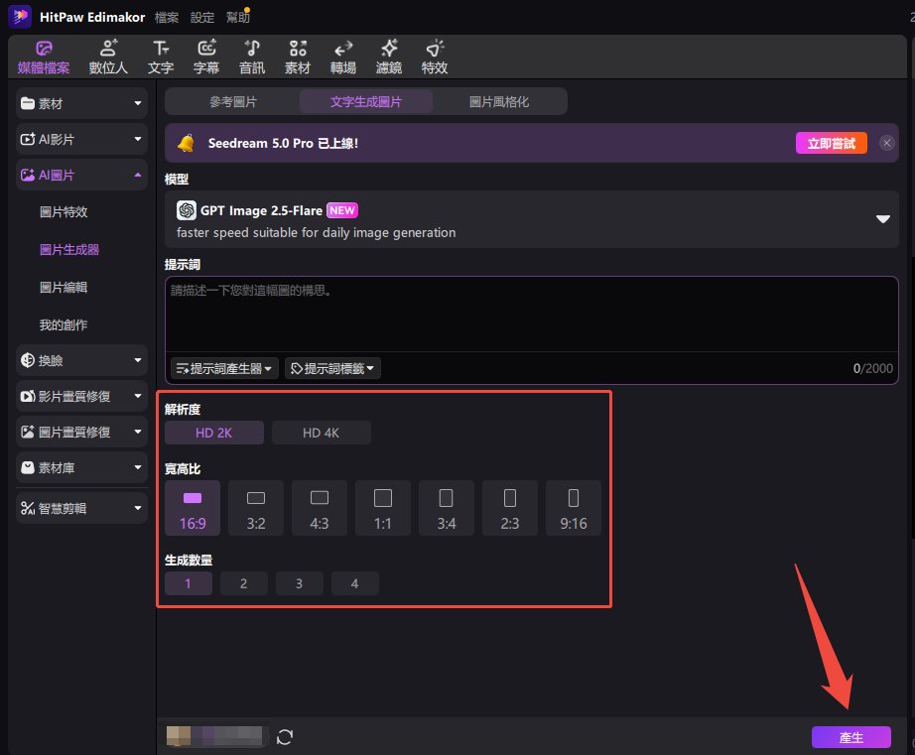
Task: Choose 2:3 aspect ratio
Action: [x=510, y=508]
